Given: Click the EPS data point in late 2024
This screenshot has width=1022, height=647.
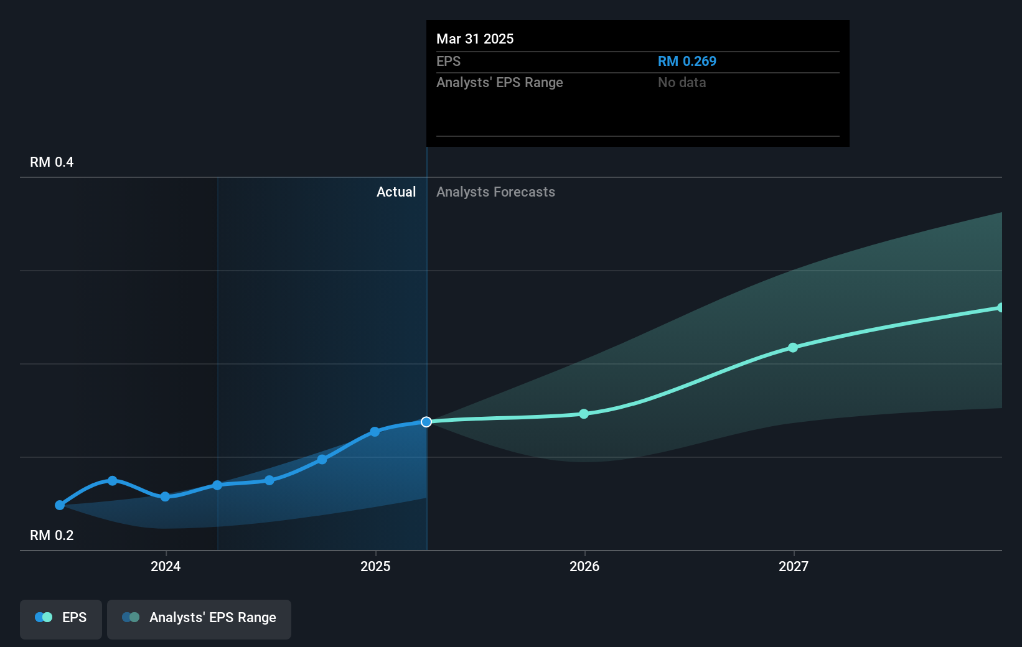Looking at the screenshot, I should coord(322,460).
